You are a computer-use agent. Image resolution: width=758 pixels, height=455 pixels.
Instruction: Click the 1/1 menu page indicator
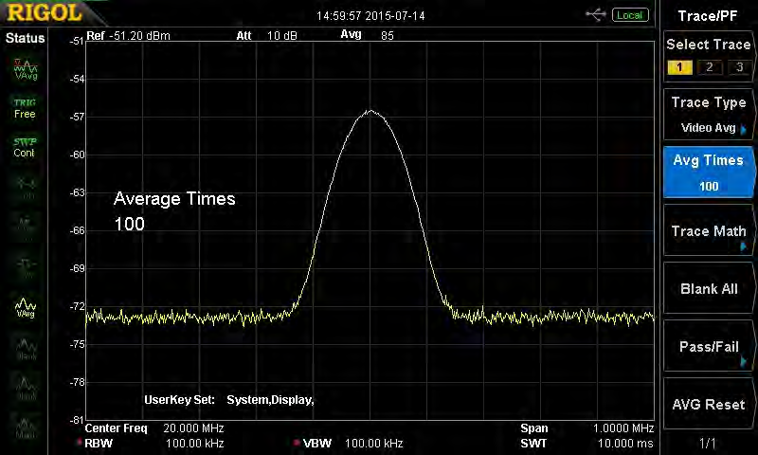click(708, 443)
